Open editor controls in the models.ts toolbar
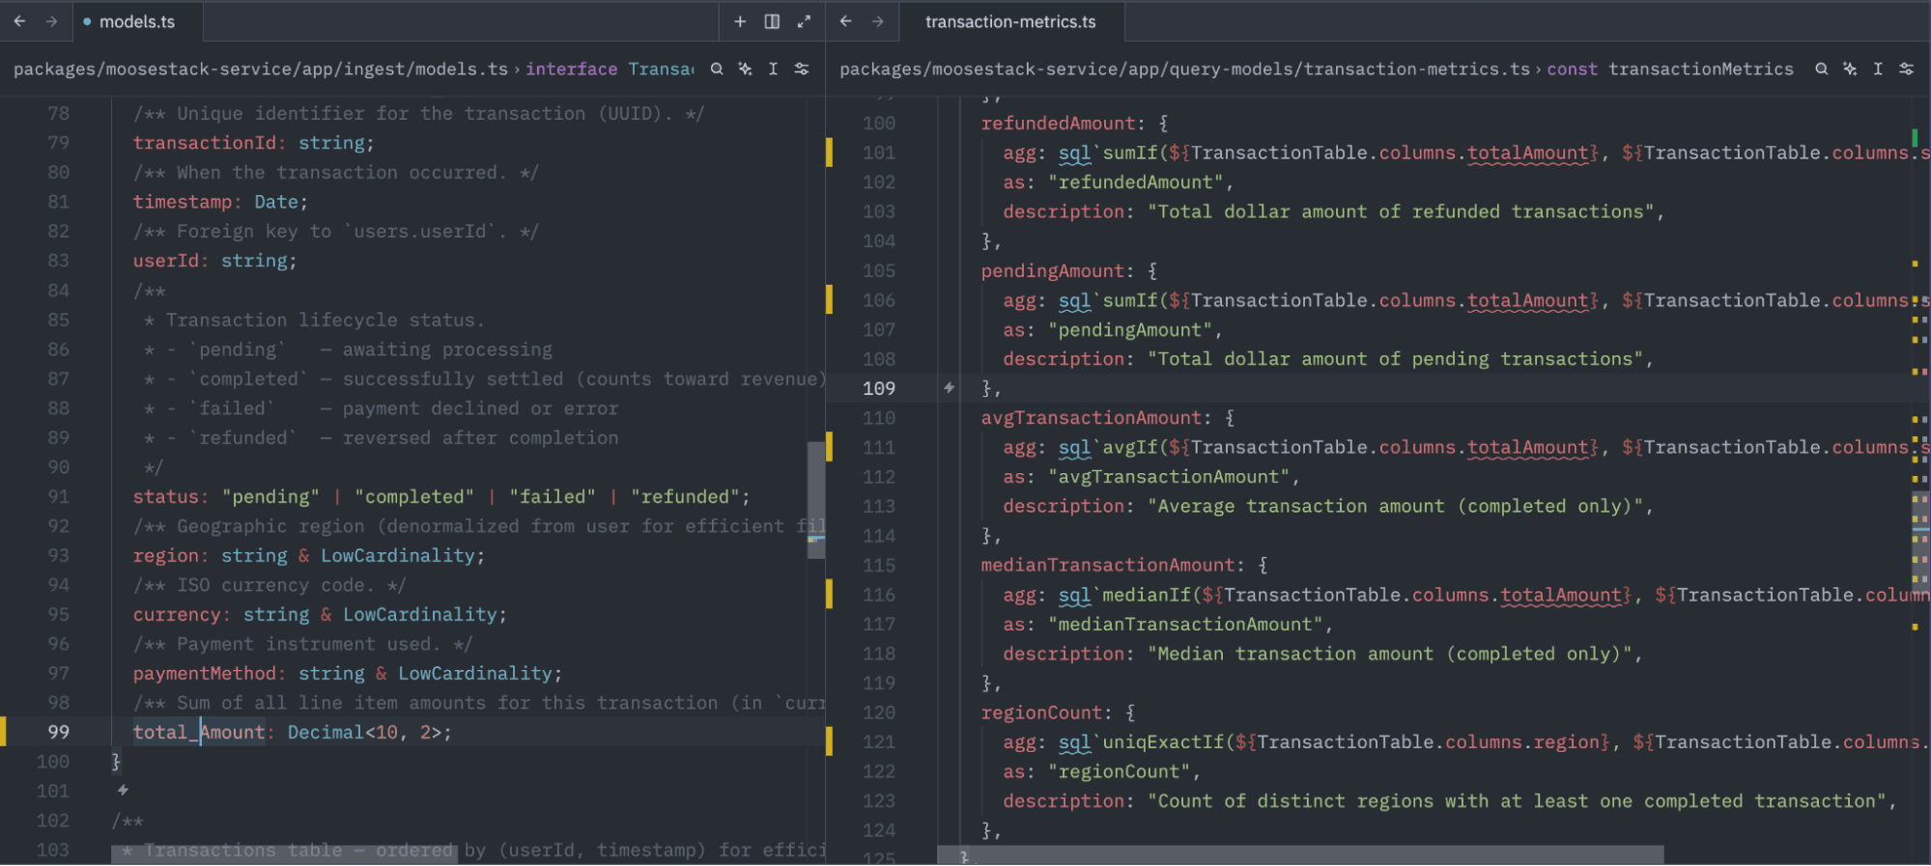 click(802, 69)
